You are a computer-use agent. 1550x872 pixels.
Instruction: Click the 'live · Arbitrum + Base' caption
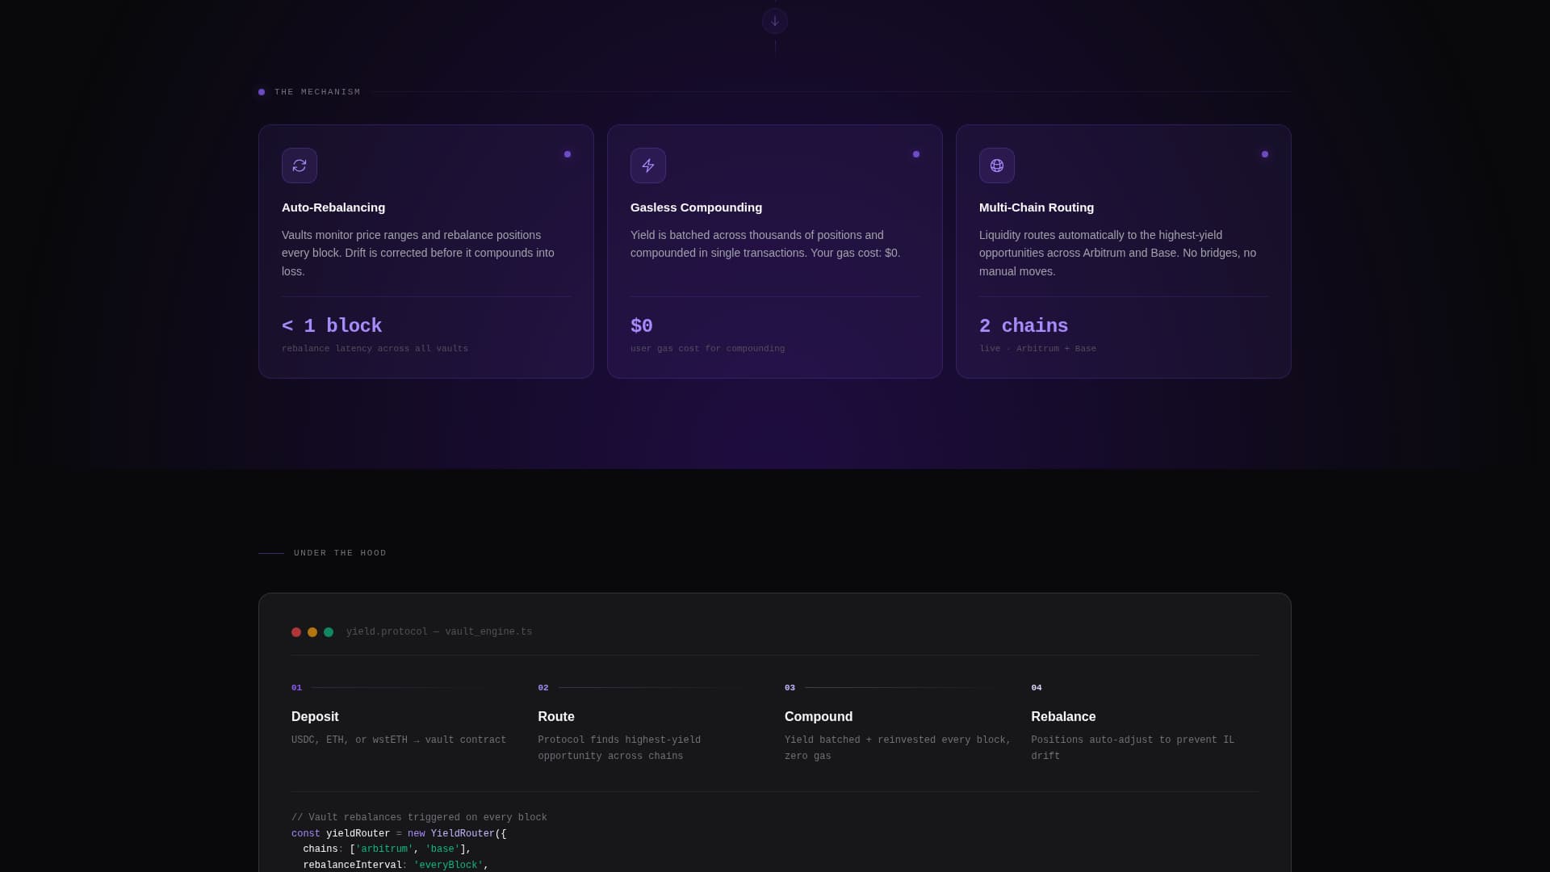pyautogui.click(x=1037, y=349)
